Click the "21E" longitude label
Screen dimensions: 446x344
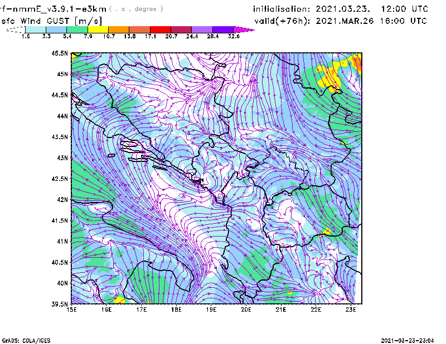pos(281,309)
